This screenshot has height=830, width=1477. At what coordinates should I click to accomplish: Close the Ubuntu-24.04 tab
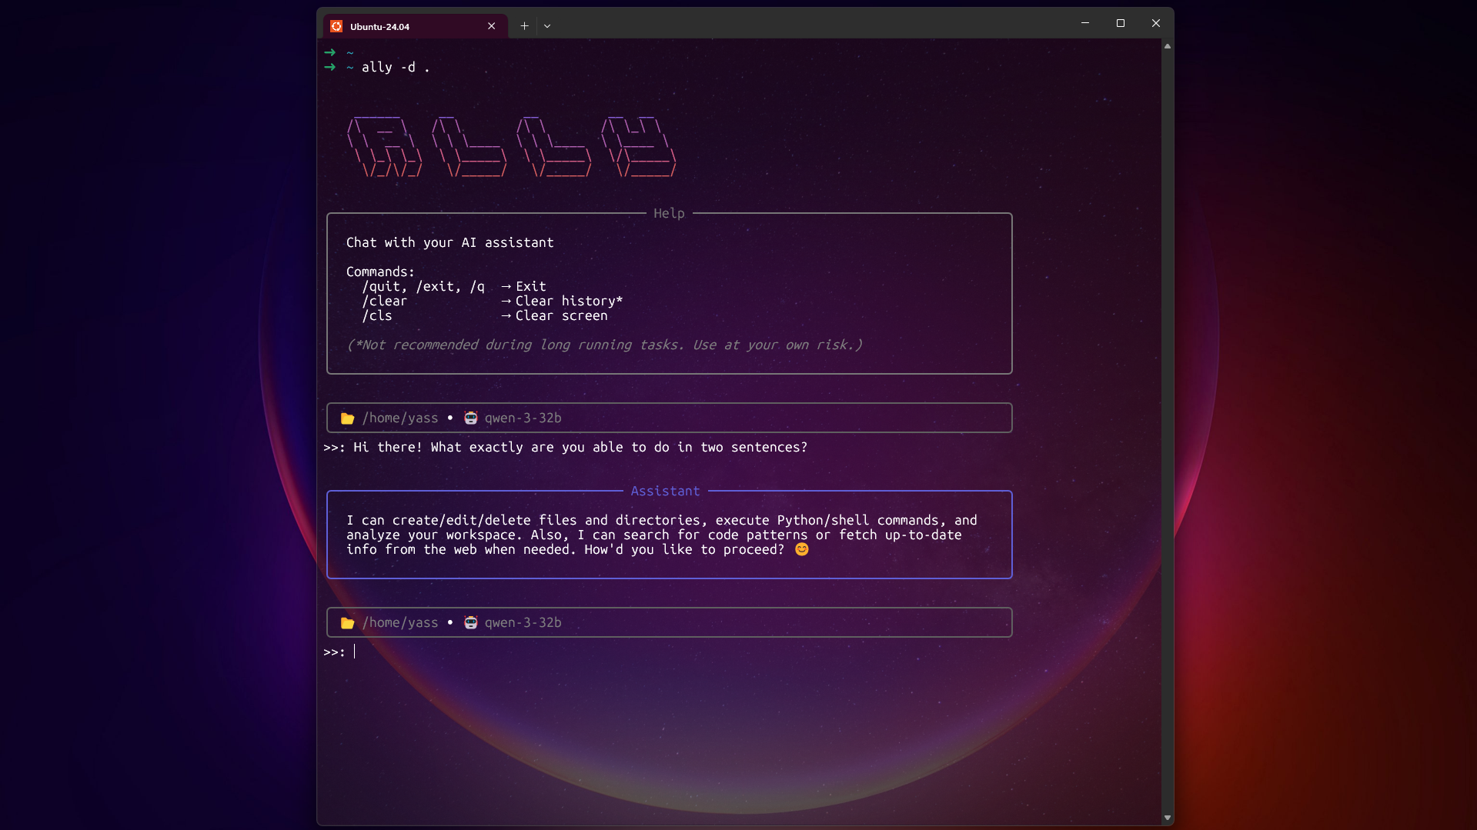491,26
